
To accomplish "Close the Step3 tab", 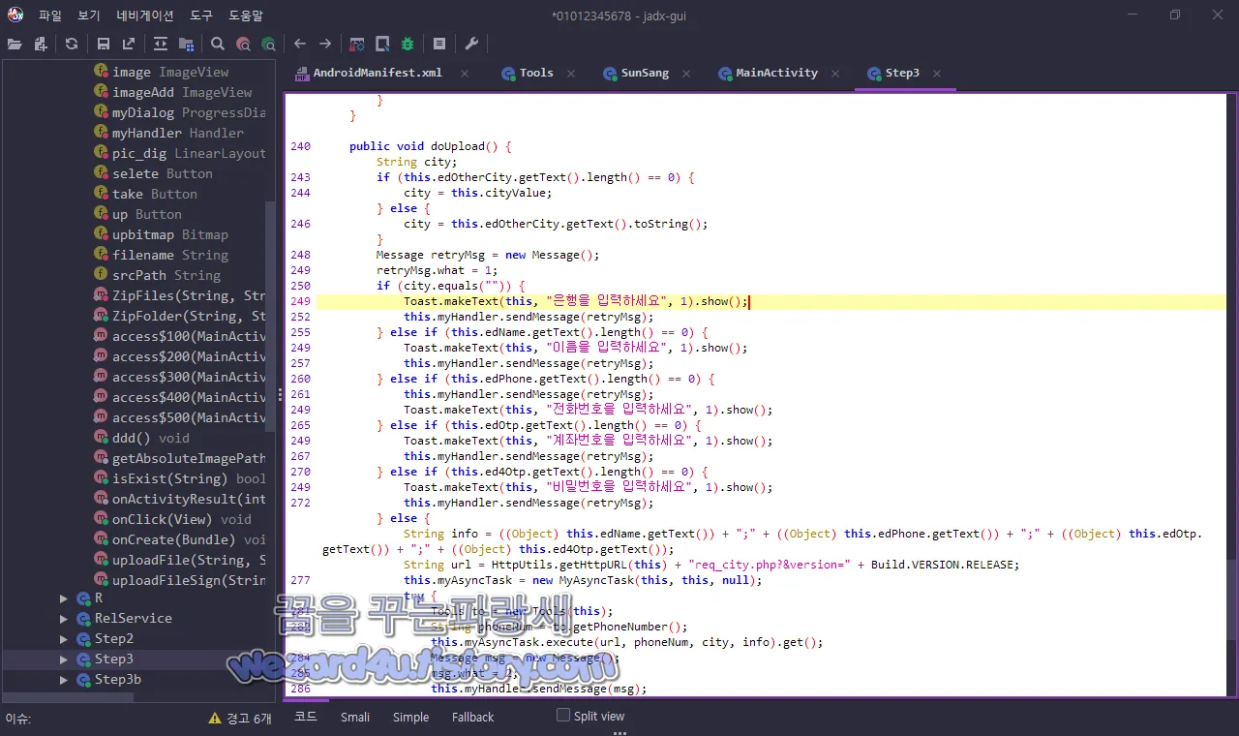I will pos(937,74).
